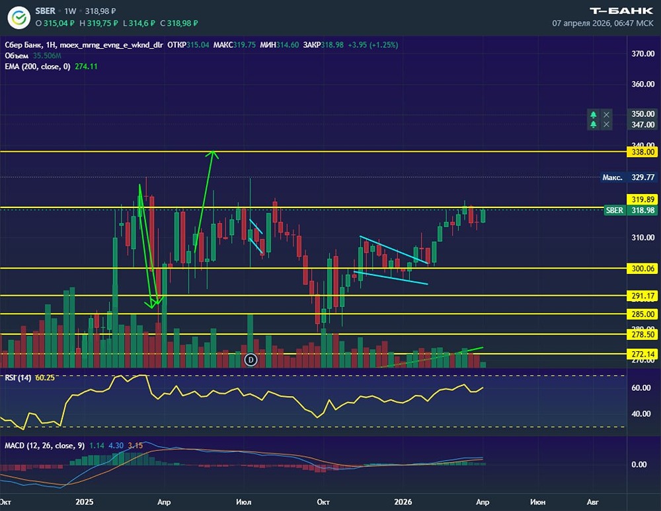Image resolution: width=661 pixels, height=511 pixels.
Task: Click the alert bell at 347.00
Action: click(x=594, y=124)
